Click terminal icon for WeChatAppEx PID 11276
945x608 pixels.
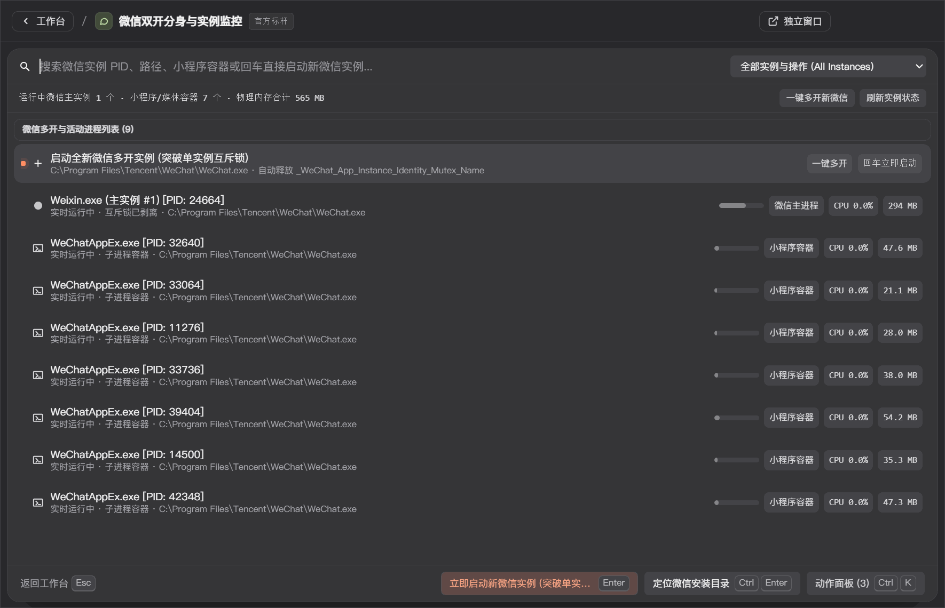click(x=38, y=333)
